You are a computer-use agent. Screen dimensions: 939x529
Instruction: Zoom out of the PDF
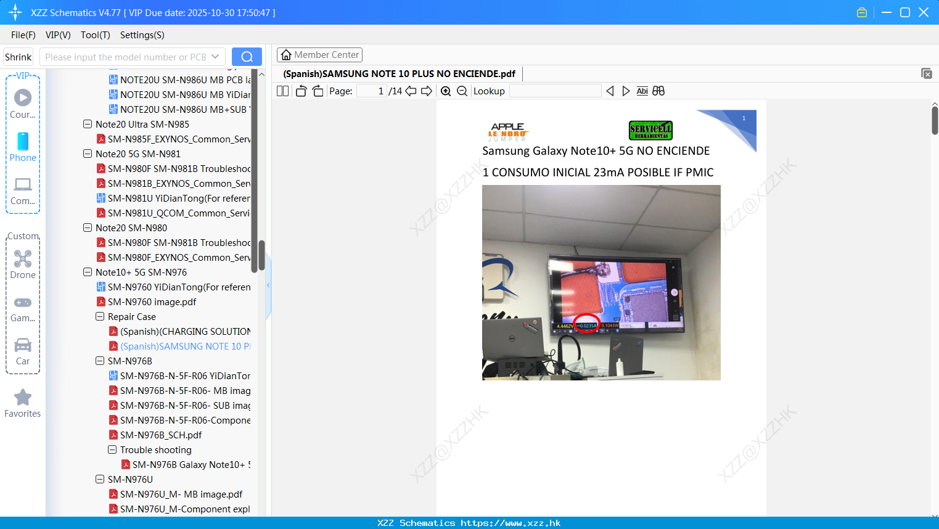tap(462, 91)
